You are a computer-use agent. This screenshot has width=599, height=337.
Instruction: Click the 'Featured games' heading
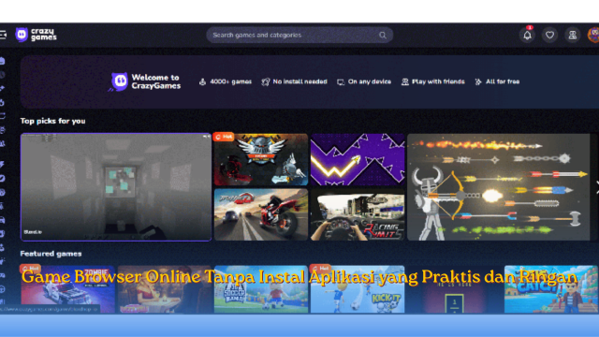click(51, 254)
